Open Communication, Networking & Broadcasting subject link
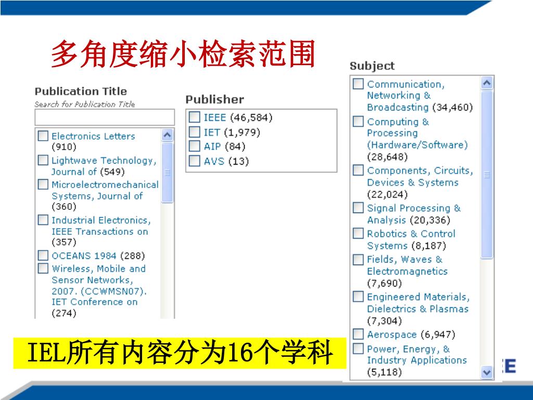The width and height of the screenshot is (533, 400). coord(406,96)
